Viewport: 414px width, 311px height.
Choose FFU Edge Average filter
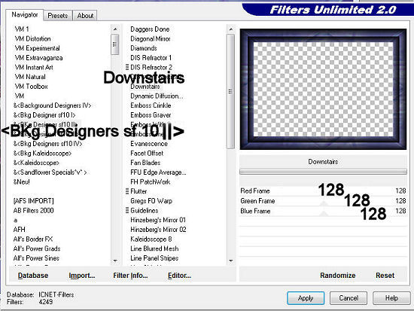click(158, 172)
